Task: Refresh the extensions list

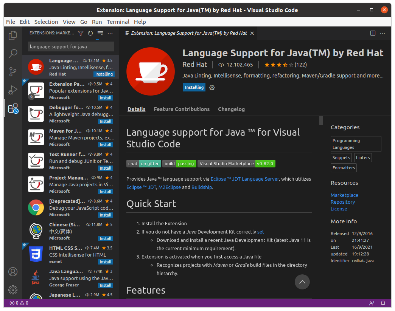Action: [x=90, y=33]
